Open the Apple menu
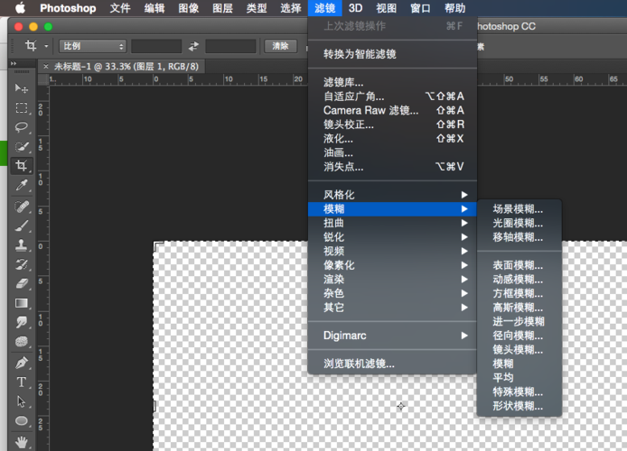This screenshot has width=627, height=451. 20,8
